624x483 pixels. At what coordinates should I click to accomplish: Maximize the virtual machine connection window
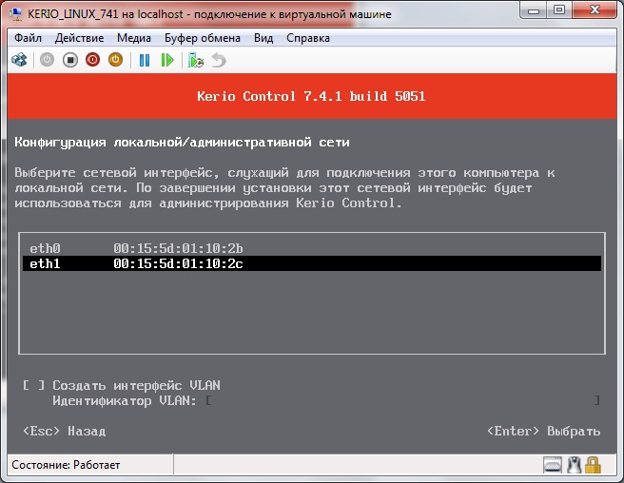point(559,10)
